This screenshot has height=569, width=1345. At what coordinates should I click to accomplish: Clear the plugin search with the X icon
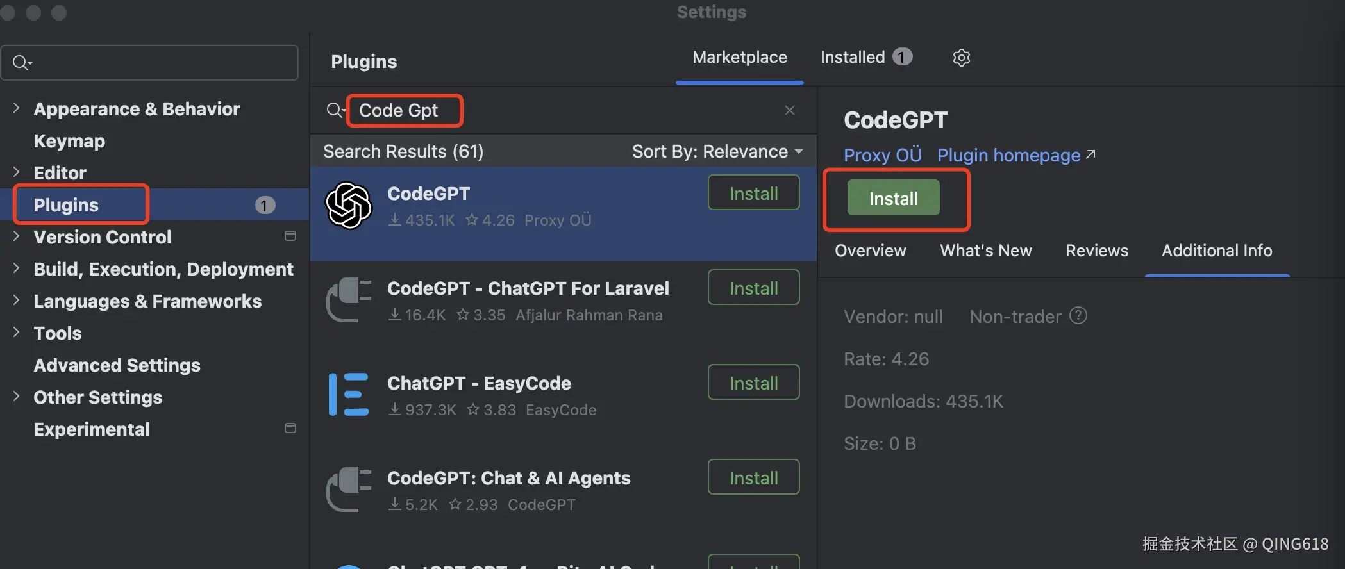point(789,110)
